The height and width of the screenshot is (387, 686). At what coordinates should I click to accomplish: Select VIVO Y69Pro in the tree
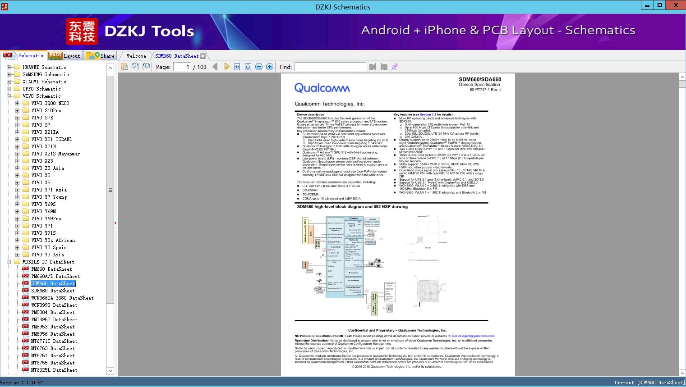coord(46,219)
